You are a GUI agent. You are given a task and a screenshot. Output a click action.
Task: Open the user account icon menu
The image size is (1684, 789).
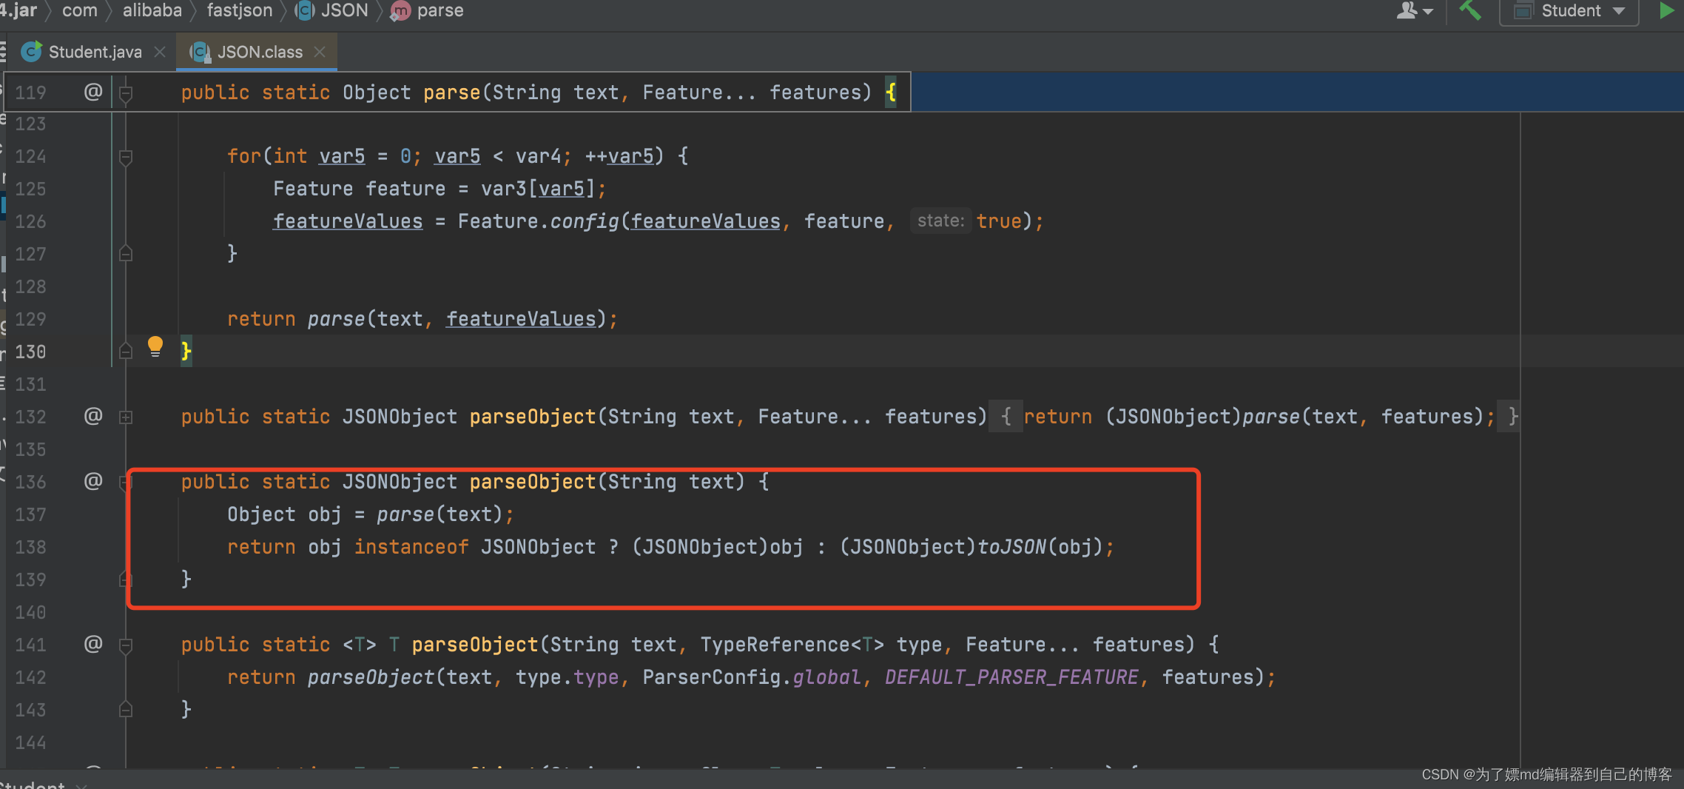click(x=1414, y=10)
